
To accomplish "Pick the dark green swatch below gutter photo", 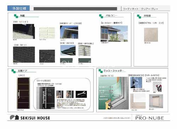I will [x=66, y=60].
